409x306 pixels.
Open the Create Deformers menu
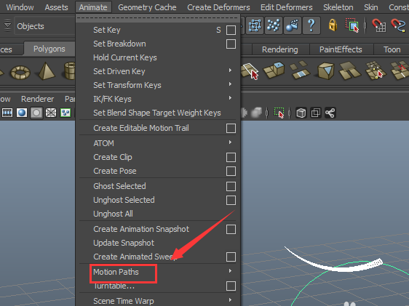tap(218, 7)
